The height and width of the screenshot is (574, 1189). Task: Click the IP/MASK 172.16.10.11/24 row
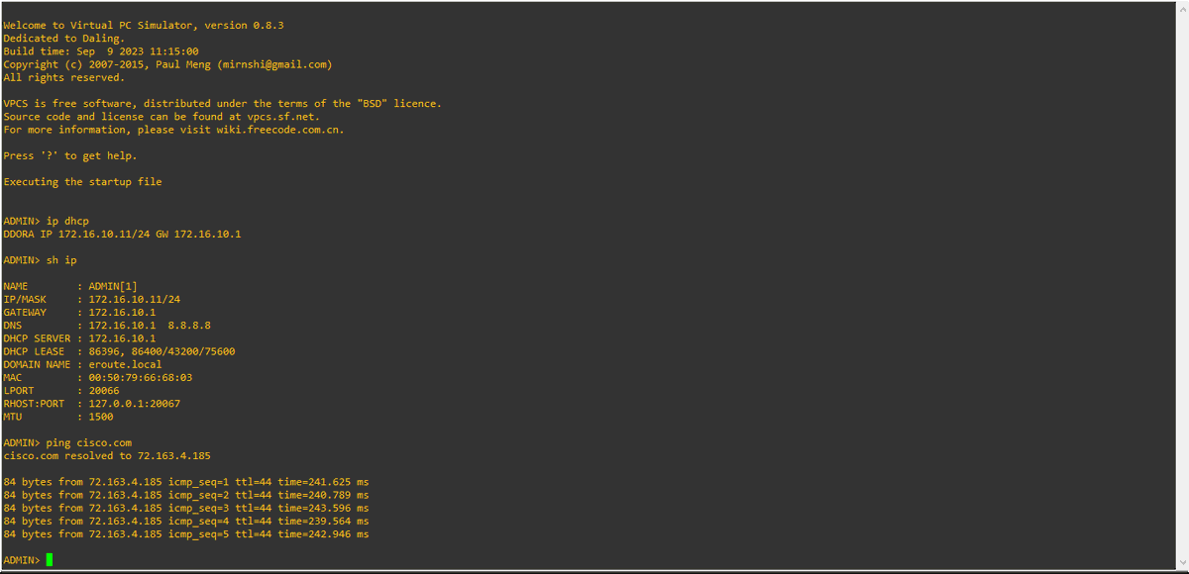tap(92, 299)
